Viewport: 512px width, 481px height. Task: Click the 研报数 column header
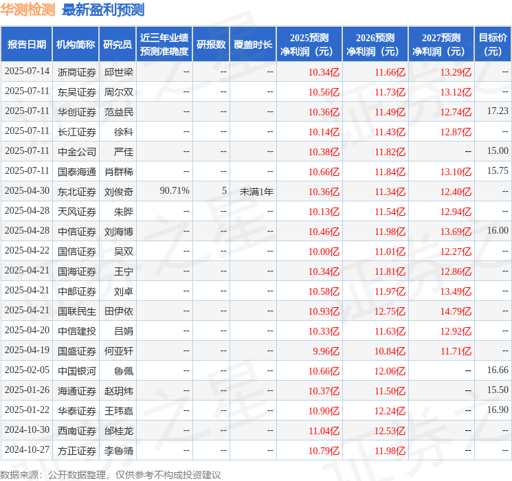click(x=211, y=45)
